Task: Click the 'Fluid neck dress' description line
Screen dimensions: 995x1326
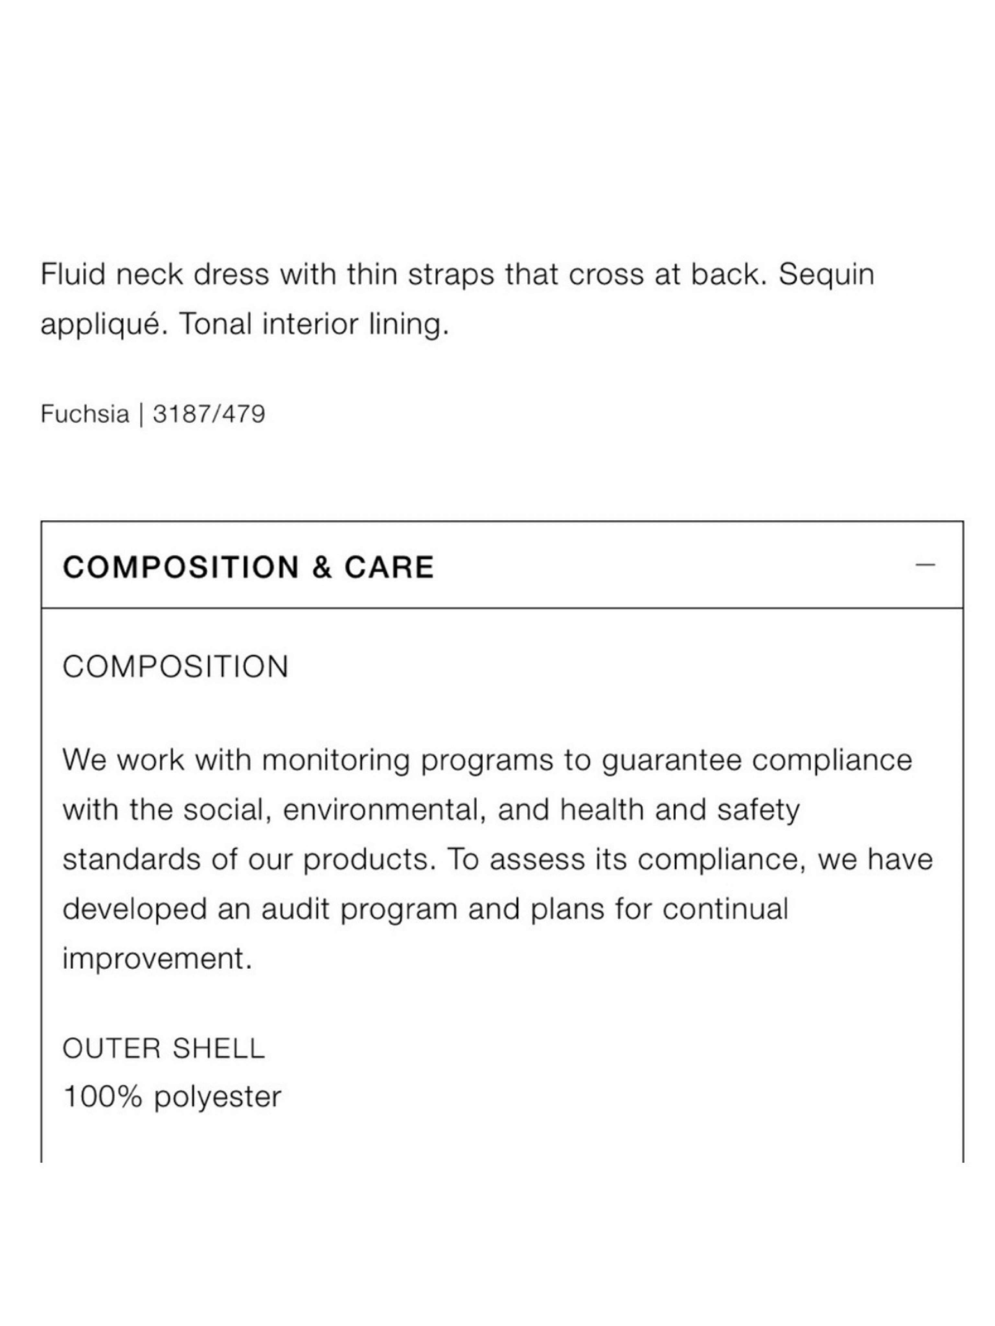Action: coord(457,275)
